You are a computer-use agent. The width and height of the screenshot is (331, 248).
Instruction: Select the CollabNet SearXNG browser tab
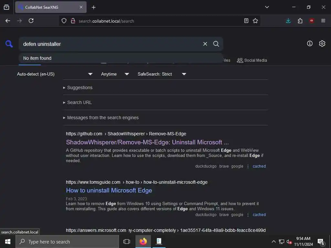51,7
